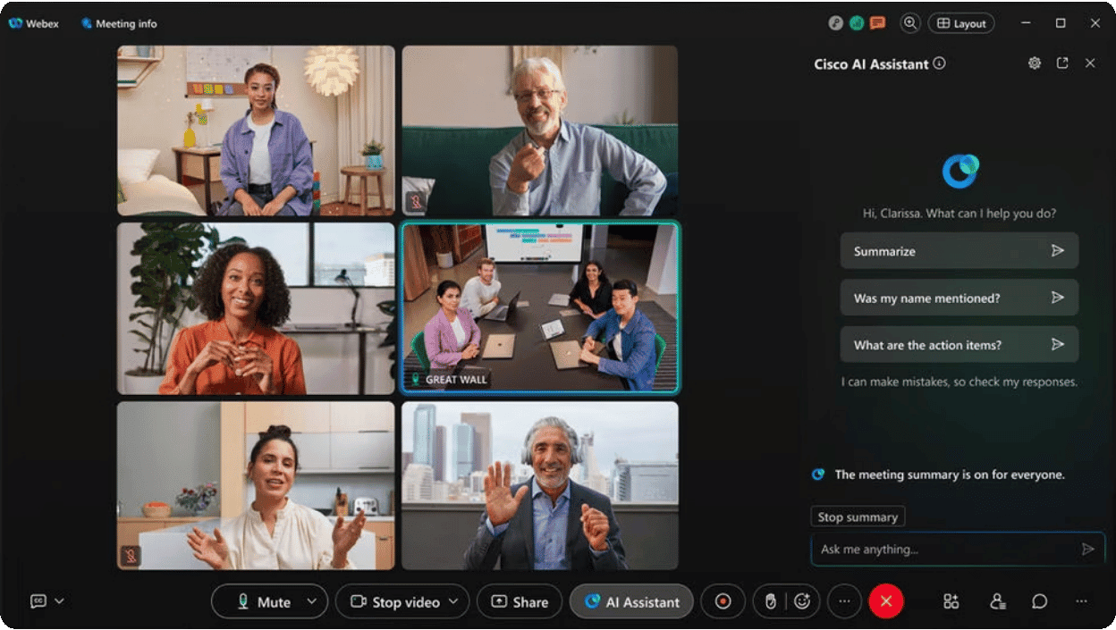Leave the meeting with red X button

pyautogui.click(x=886, y=601)
